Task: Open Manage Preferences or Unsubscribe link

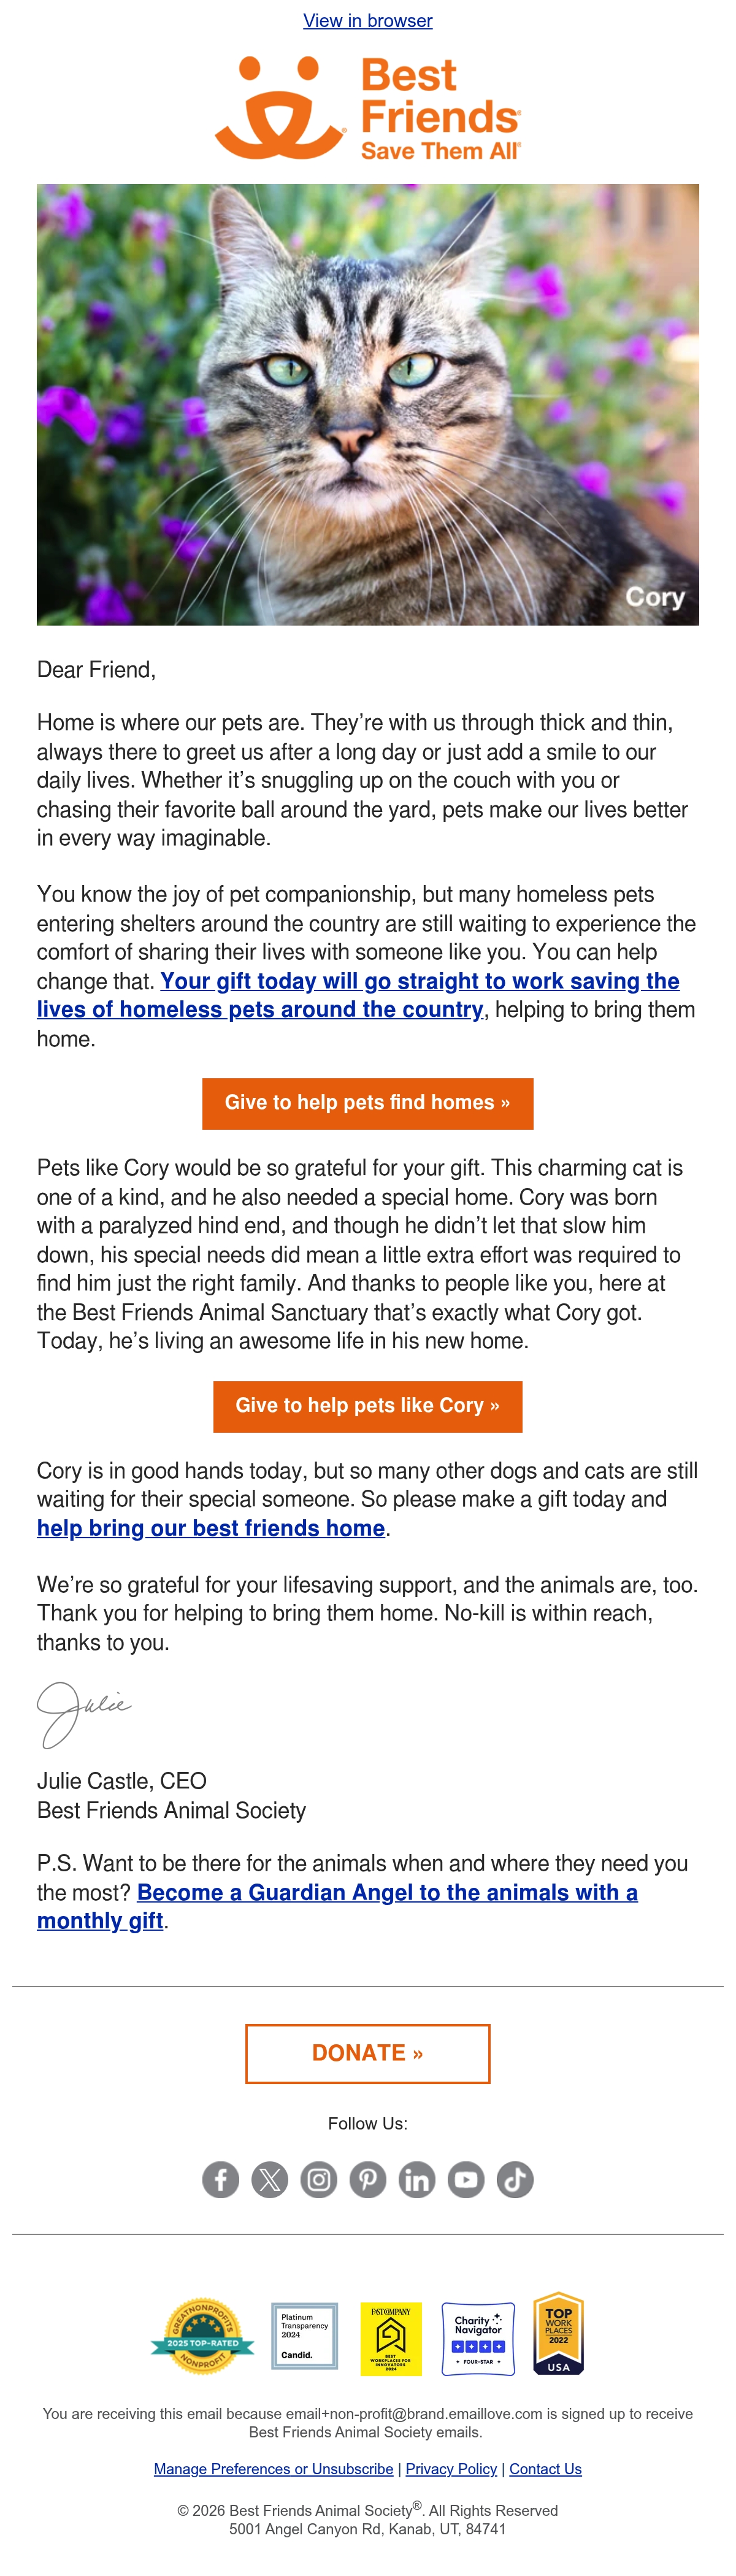Action: click(x=274, y=2469)
